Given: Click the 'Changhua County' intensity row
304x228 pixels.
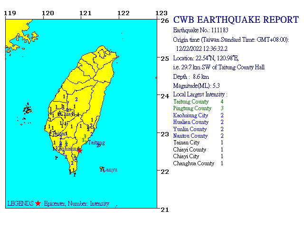Looking at the screenshot, I should (x=198, y=163).
